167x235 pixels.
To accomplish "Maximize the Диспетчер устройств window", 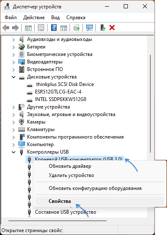I will pos(126,6).
